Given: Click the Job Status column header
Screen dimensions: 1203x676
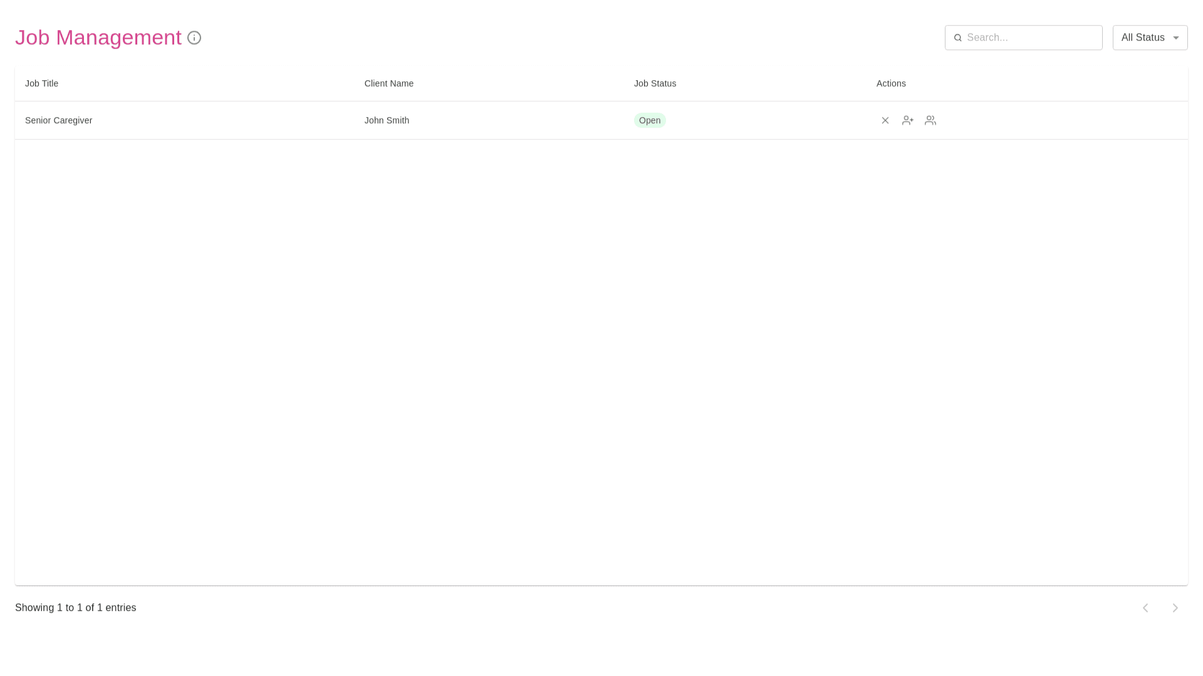Looking at the screenshot, I should pos(655,83).
